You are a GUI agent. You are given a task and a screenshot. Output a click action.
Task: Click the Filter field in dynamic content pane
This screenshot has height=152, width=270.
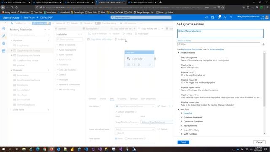[x=219, y=44]
